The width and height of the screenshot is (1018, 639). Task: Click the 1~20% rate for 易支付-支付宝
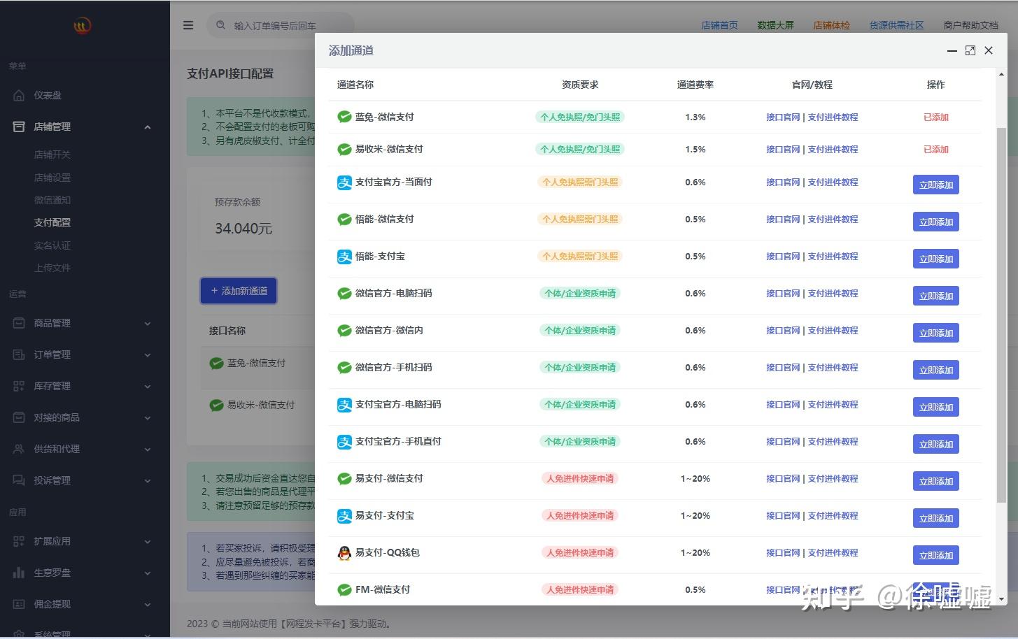(x=695, y=516)
